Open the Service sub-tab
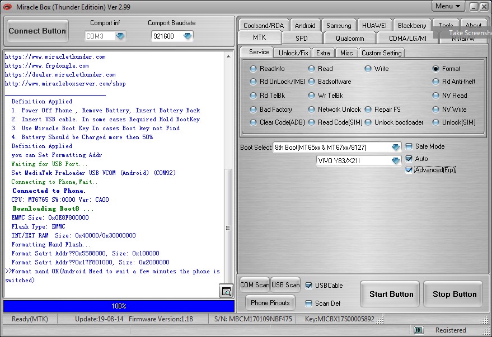The height and width of the screenshot is (337, 492). (x=257, y=52)
